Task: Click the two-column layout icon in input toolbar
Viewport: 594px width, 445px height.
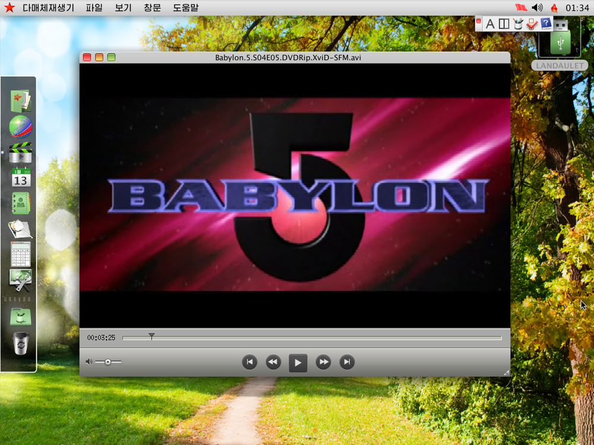Action: 504,24
